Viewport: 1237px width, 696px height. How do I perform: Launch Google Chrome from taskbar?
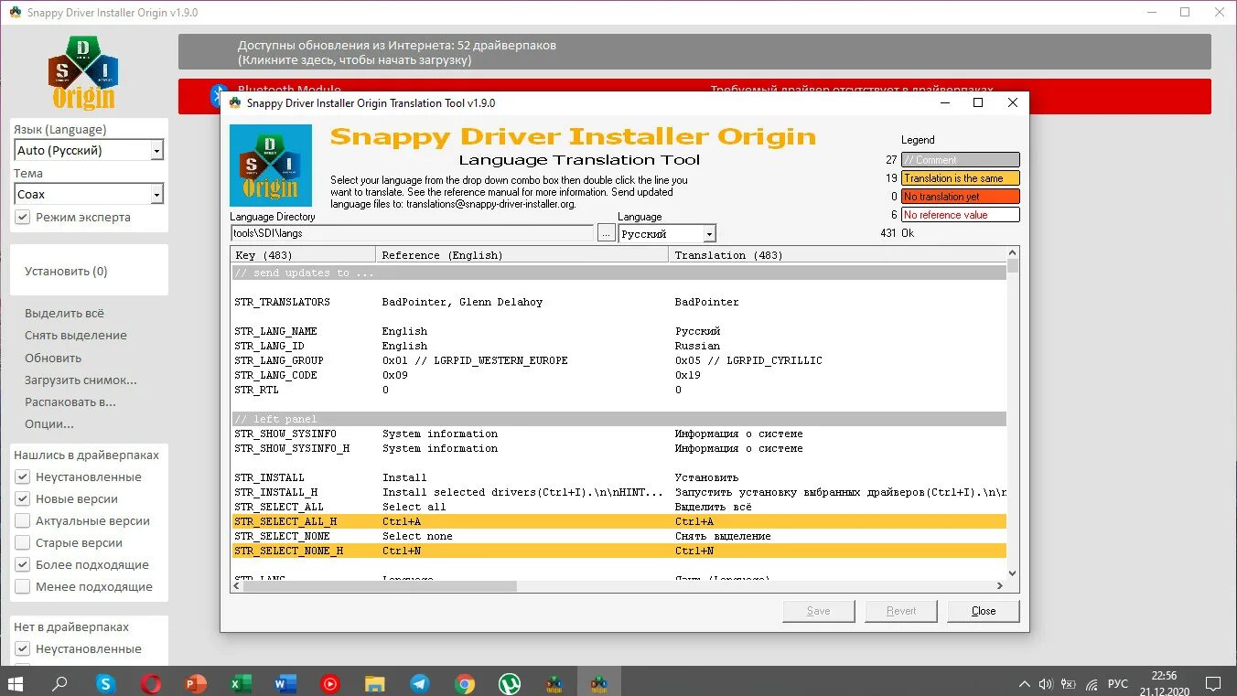tap(465, 683)
